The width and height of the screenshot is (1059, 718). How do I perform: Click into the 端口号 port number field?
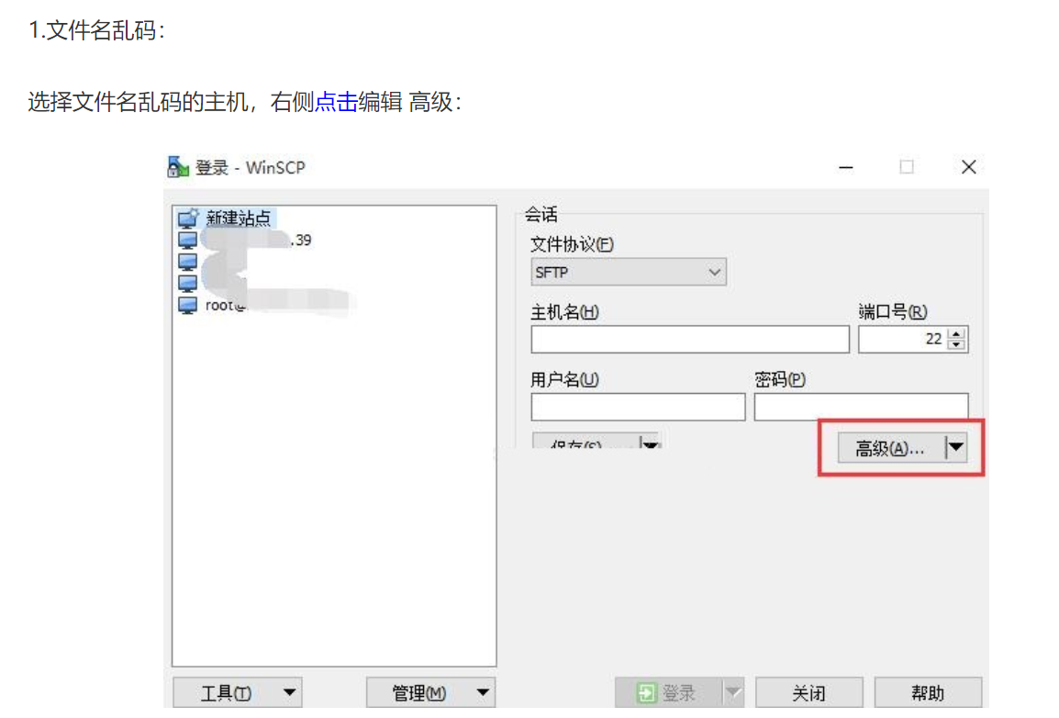902,339
